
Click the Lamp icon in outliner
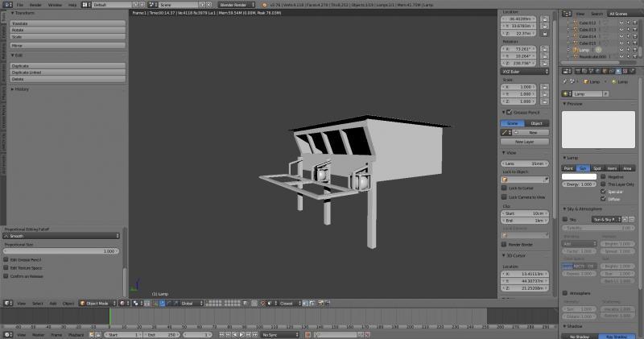coord(576,50)
